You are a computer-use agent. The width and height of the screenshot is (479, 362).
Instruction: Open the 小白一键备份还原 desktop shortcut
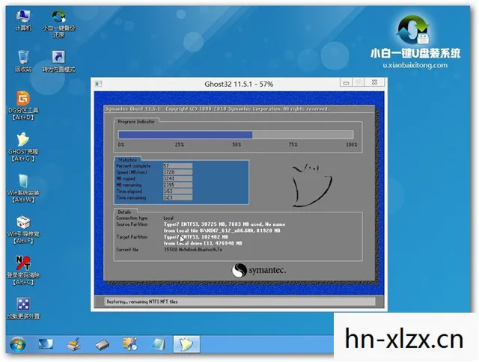58,24
